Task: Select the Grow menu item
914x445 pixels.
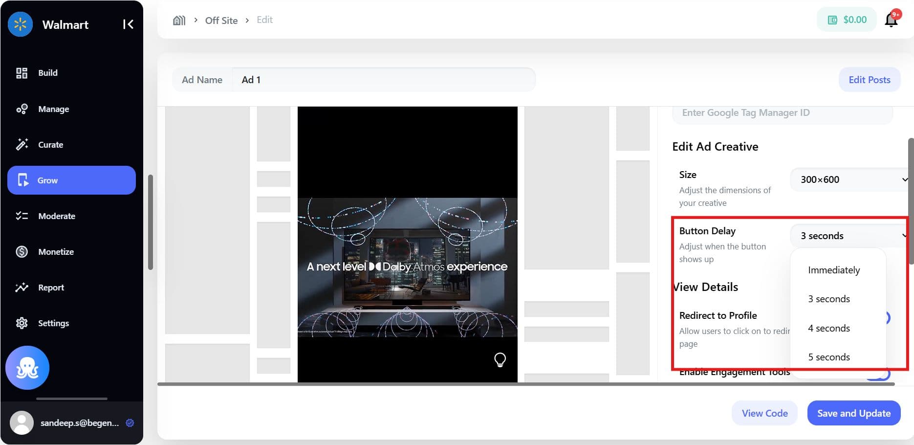Action: tap(71, 180)
